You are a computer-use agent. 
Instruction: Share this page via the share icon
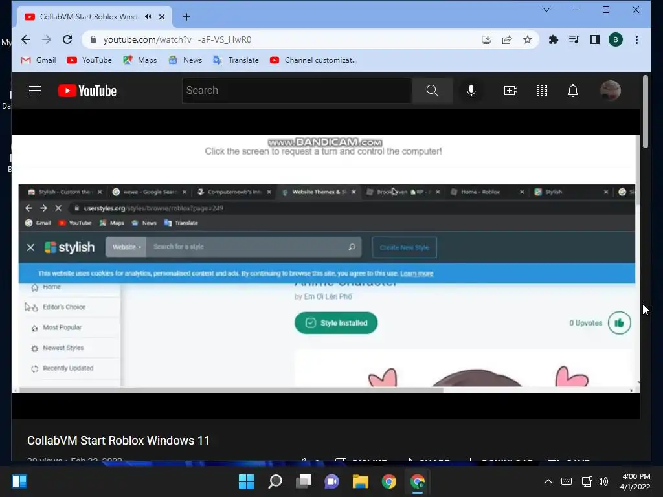click(x=507, y=39)
